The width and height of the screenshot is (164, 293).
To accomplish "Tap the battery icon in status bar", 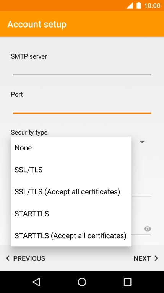I will pos(138,6).
